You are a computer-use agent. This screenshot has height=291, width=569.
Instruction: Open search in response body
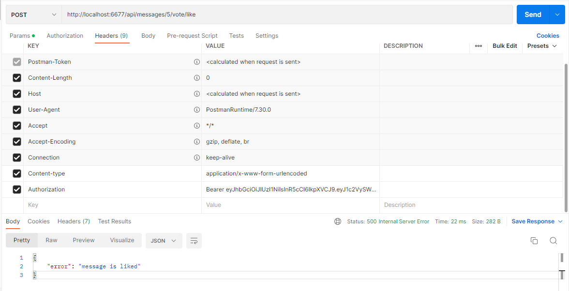click(553, 241)
